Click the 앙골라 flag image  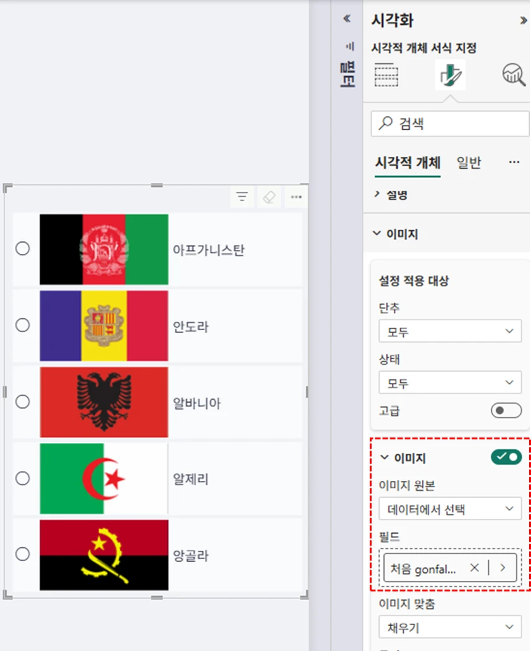point(104,555)
